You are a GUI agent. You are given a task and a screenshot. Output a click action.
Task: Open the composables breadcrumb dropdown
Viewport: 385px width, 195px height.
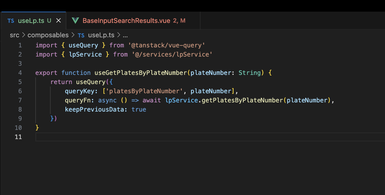[x=48, y=35]
